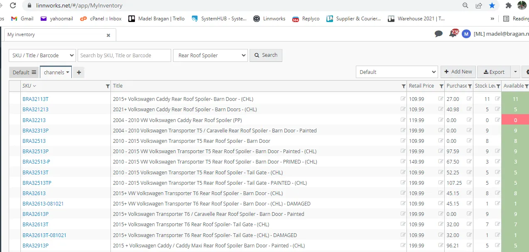Open the chat messages icon
This screenshot has height=252, width=529.
tap(438, 34)
